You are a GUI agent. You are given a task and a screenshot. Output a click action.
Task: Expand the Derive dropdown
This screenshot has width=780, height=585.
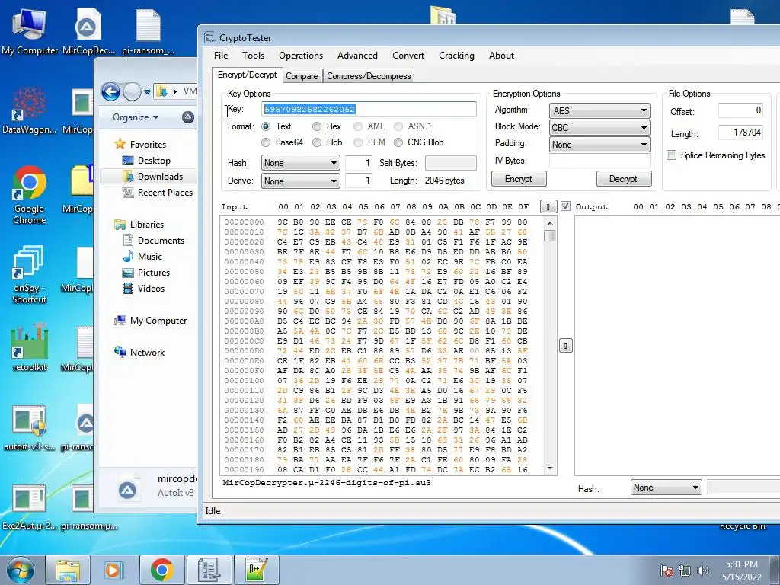[300, 181]
